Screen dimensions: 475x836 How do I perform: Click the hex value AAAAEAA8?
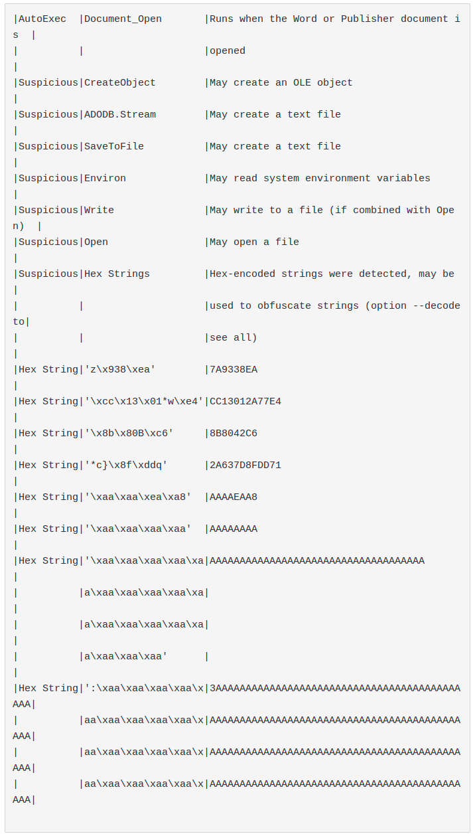[x=234, y=497]
